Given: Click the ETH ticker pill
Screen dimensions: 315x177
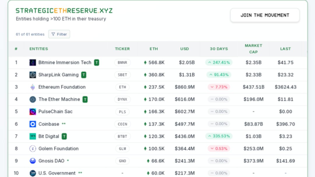Looking at the screenshot, I should click(122, 87).
